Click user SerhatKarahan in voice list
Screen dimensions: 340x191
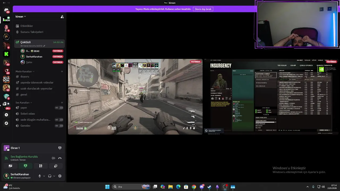[42, 57]
